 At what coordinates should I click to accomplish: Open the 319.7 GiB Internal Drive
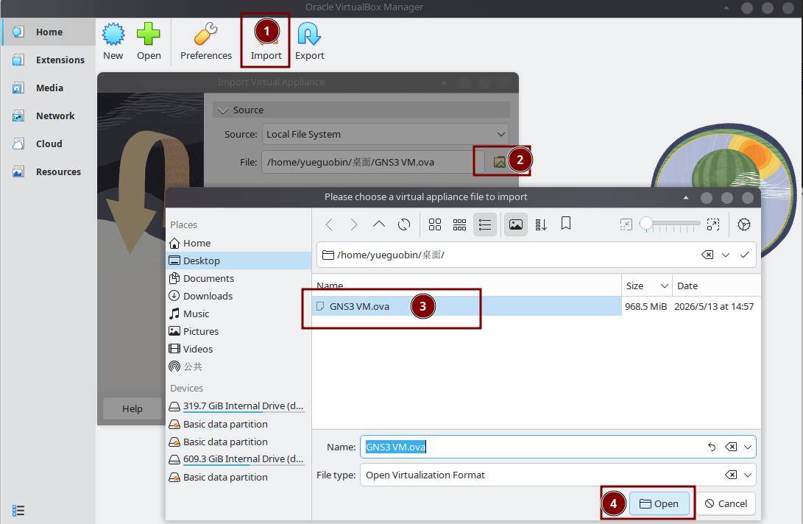tap(238, 406)
